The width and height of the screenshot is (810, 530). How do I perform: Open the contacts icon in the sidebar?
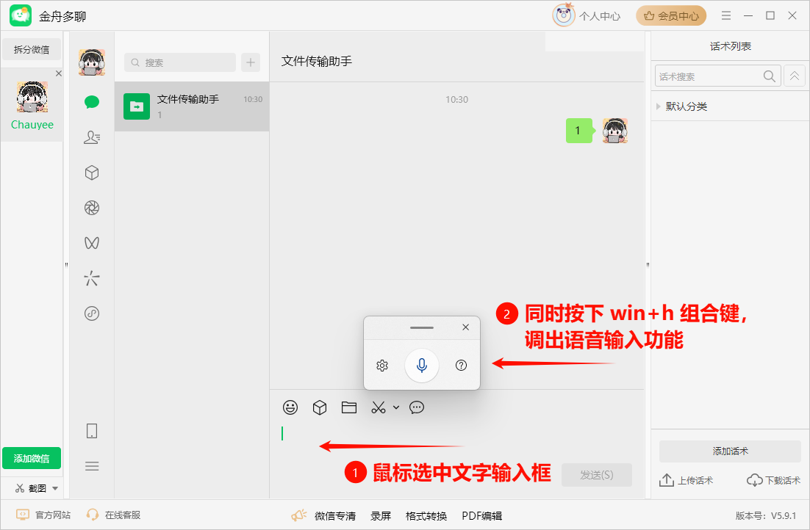pos(92,137)
